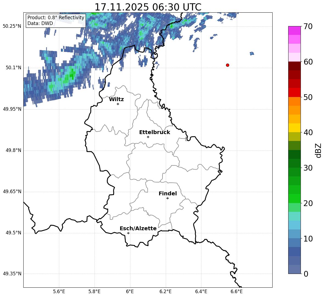Click the 50.1°N latitude label
The height and width of the screenshot is (297, 325).
click(13, 68)
